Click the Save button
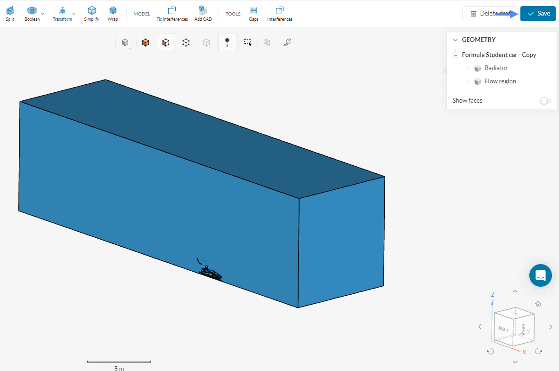The width and height of the screenshot is (559, 371). [x=538, y=14]
